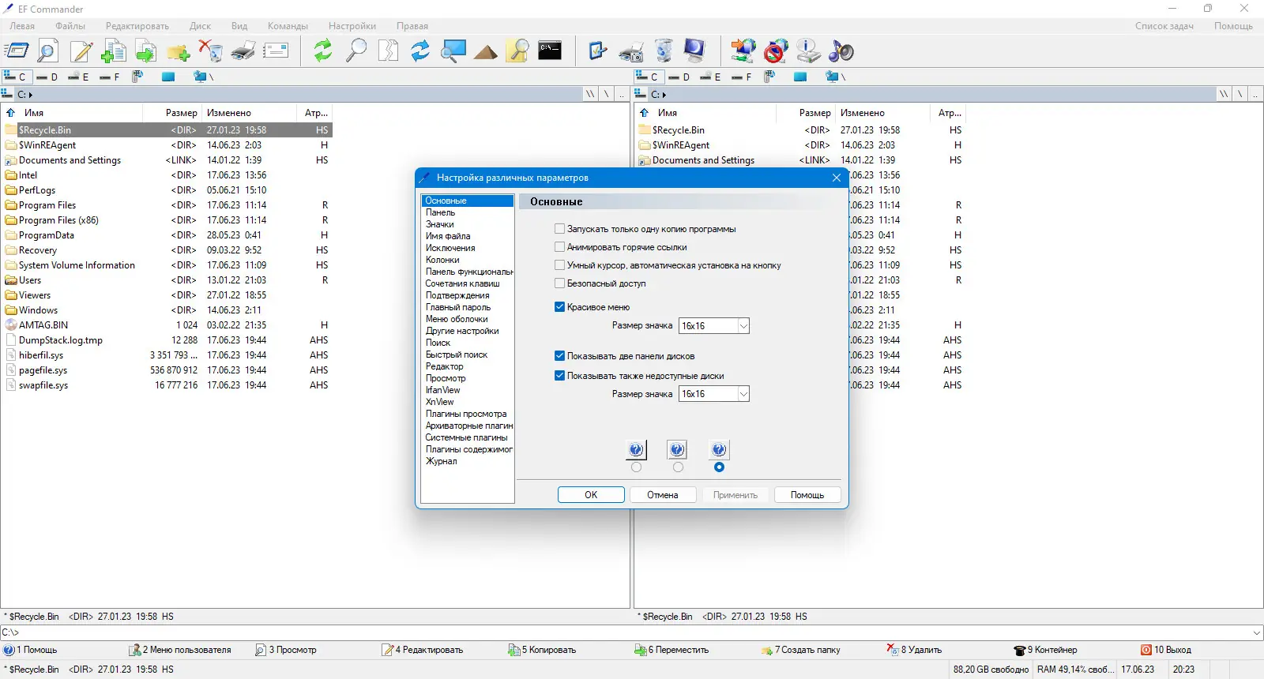Uncheck 'Показывать также недоступные диски' checkbox

click(x=560, y=376)
